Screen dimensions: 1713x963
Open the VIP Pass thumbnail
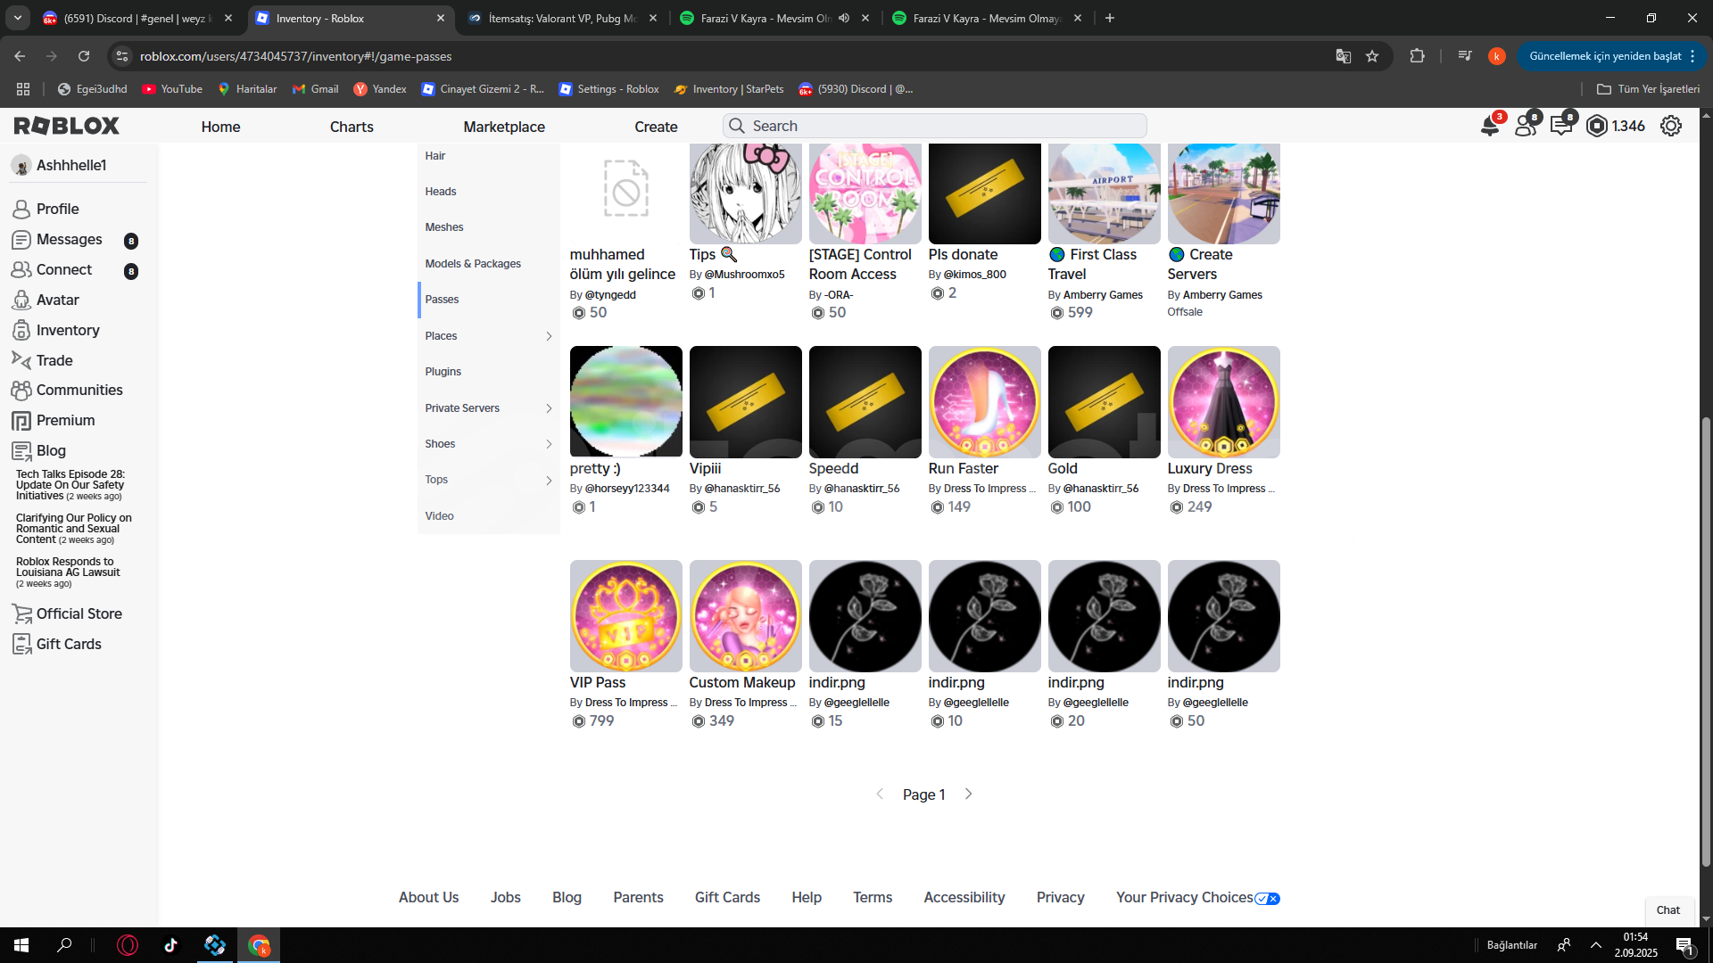pyautogui.click(x=625, y=616)
